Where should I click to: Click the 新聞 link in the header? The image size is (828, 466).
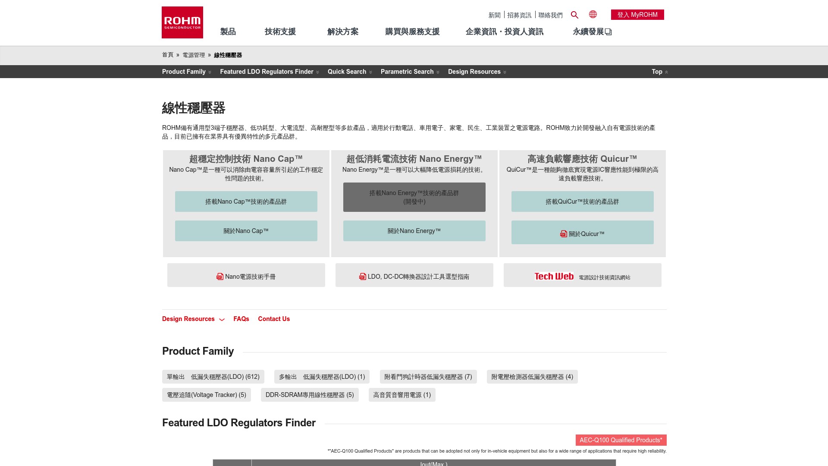coord(494,15)
